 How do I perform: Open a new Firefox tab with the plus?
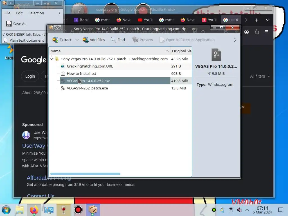(256, 20)
